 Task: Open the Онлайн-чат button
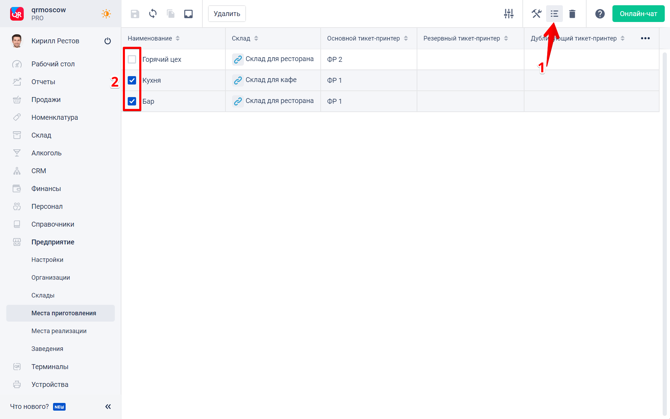click(638, 14)
